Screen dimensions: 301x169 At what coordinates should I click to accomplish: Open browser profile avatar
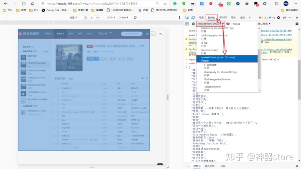pyautogui.click(x=286, y=3)
